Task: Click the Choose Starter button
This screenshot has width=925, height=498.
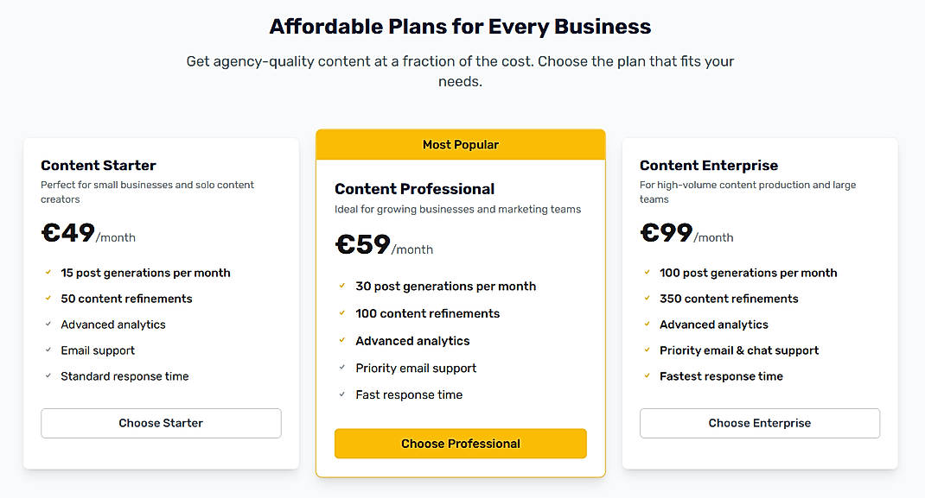Action: pyautogui.click(x=160, y=423)
